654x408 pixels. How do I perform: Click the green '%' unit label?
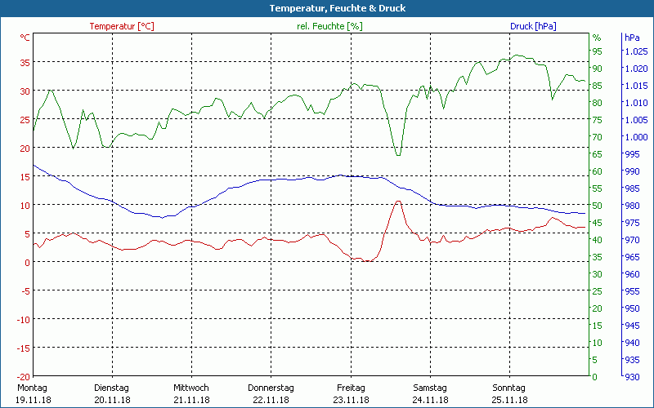click(597, 38)
